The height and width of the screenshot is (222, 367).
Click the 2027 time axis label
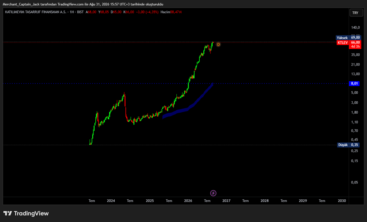tap(226, 201)
